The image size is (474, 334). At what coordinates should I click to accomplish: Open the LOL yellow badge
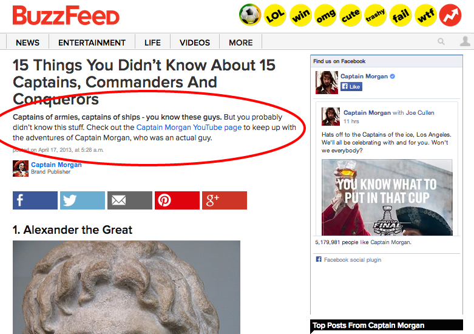[275, 15]
